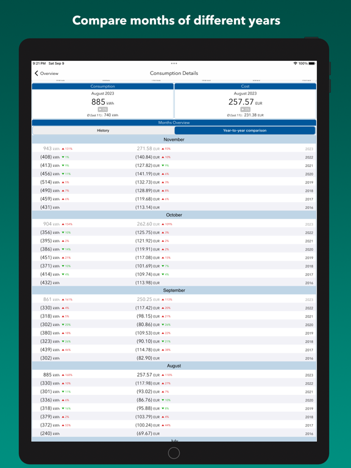
Task: Select the (132.73) EUR cost value
Action: coord(147,182)
